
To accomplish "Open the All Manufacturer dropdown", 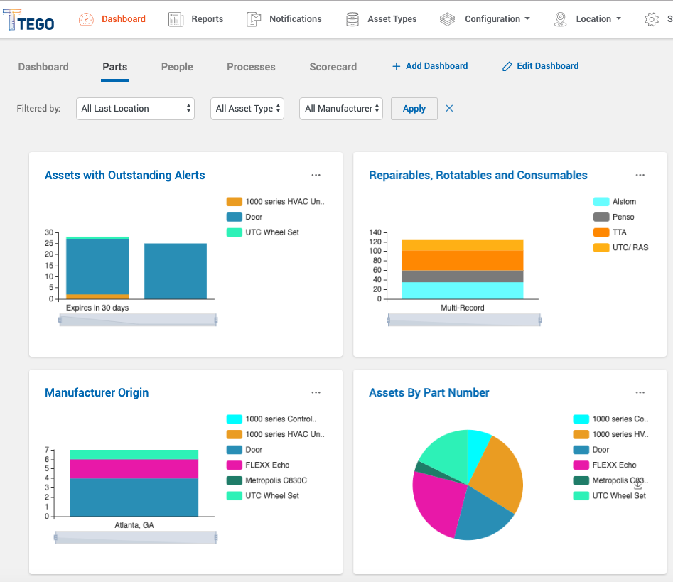I will click(x=340, y=109).
